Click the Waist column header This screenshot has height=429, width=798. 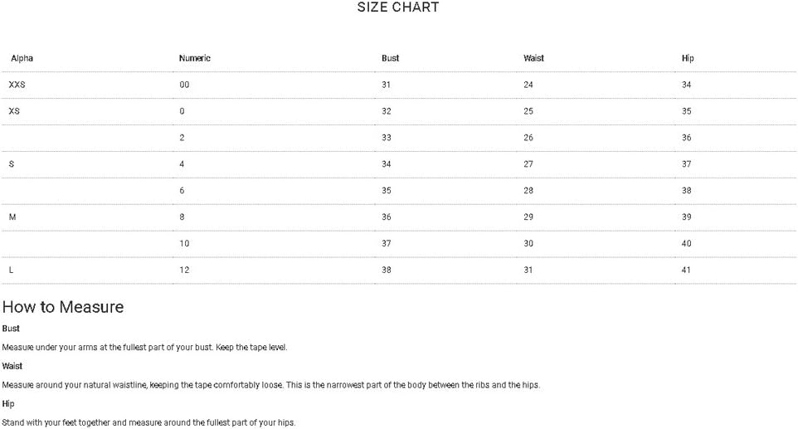[533, 59]
